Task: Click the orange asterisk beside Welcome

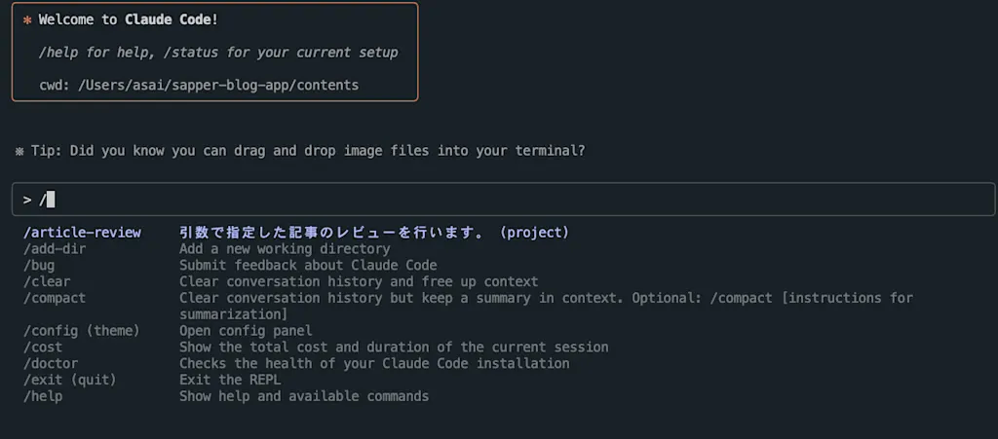Action: 27,20
